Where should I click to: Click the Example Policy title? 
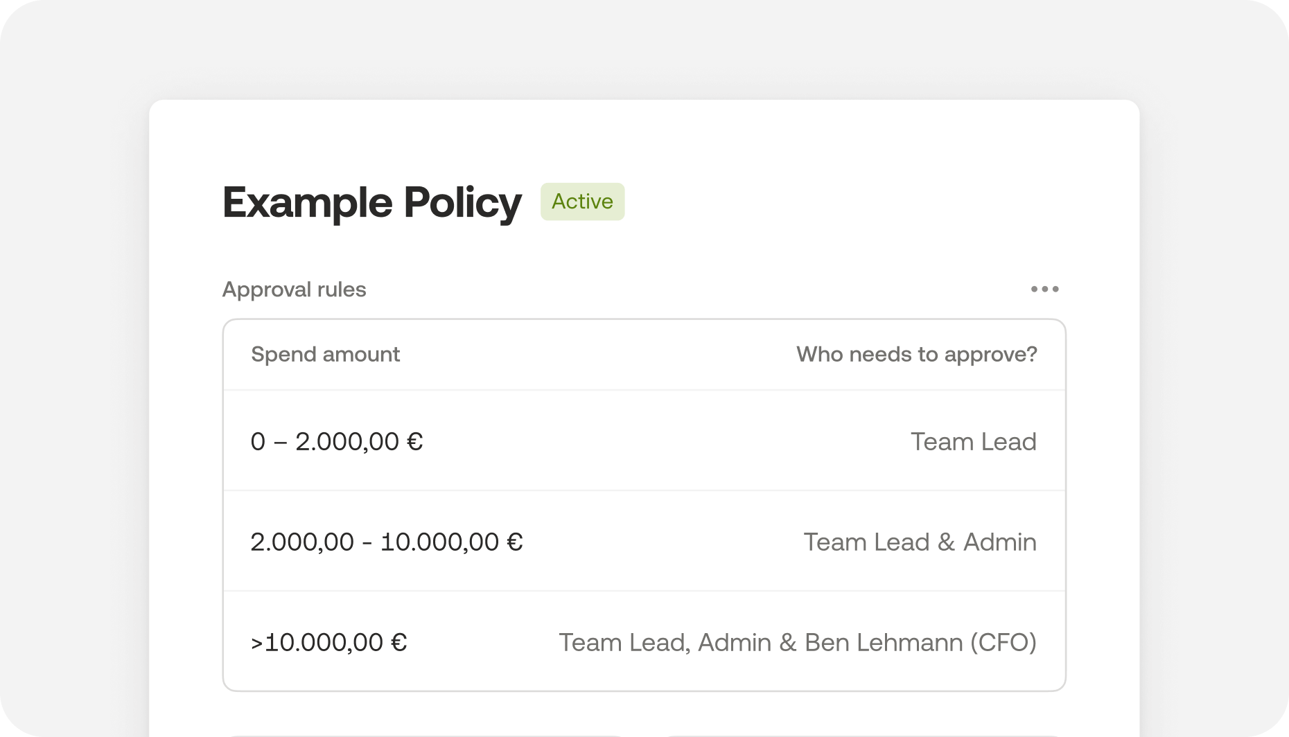click(x=371, y=202)
